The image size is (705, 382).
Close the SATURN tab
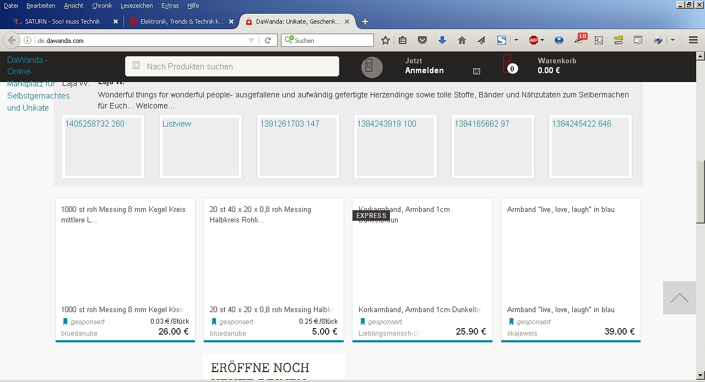[116, 21]
